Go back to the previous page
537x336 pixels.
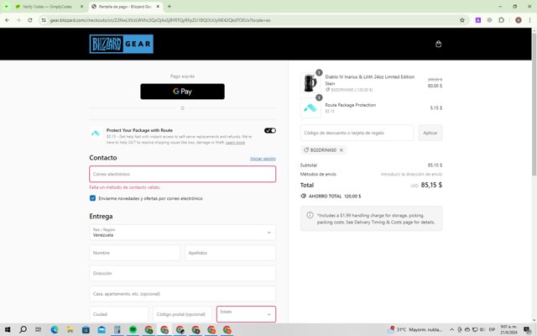(x=7, y=20)
